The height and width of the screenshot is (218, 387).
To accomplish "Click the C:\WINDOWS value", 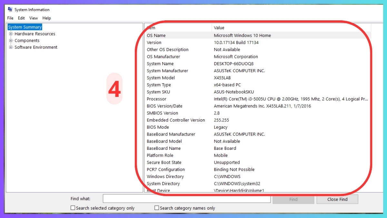I will (227, 177).
